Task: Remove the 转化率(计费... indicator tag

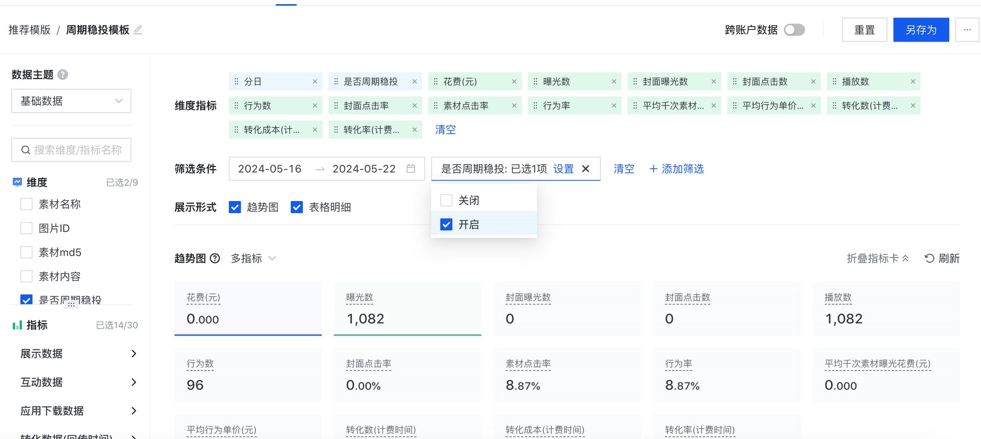Action: (414, 130)
